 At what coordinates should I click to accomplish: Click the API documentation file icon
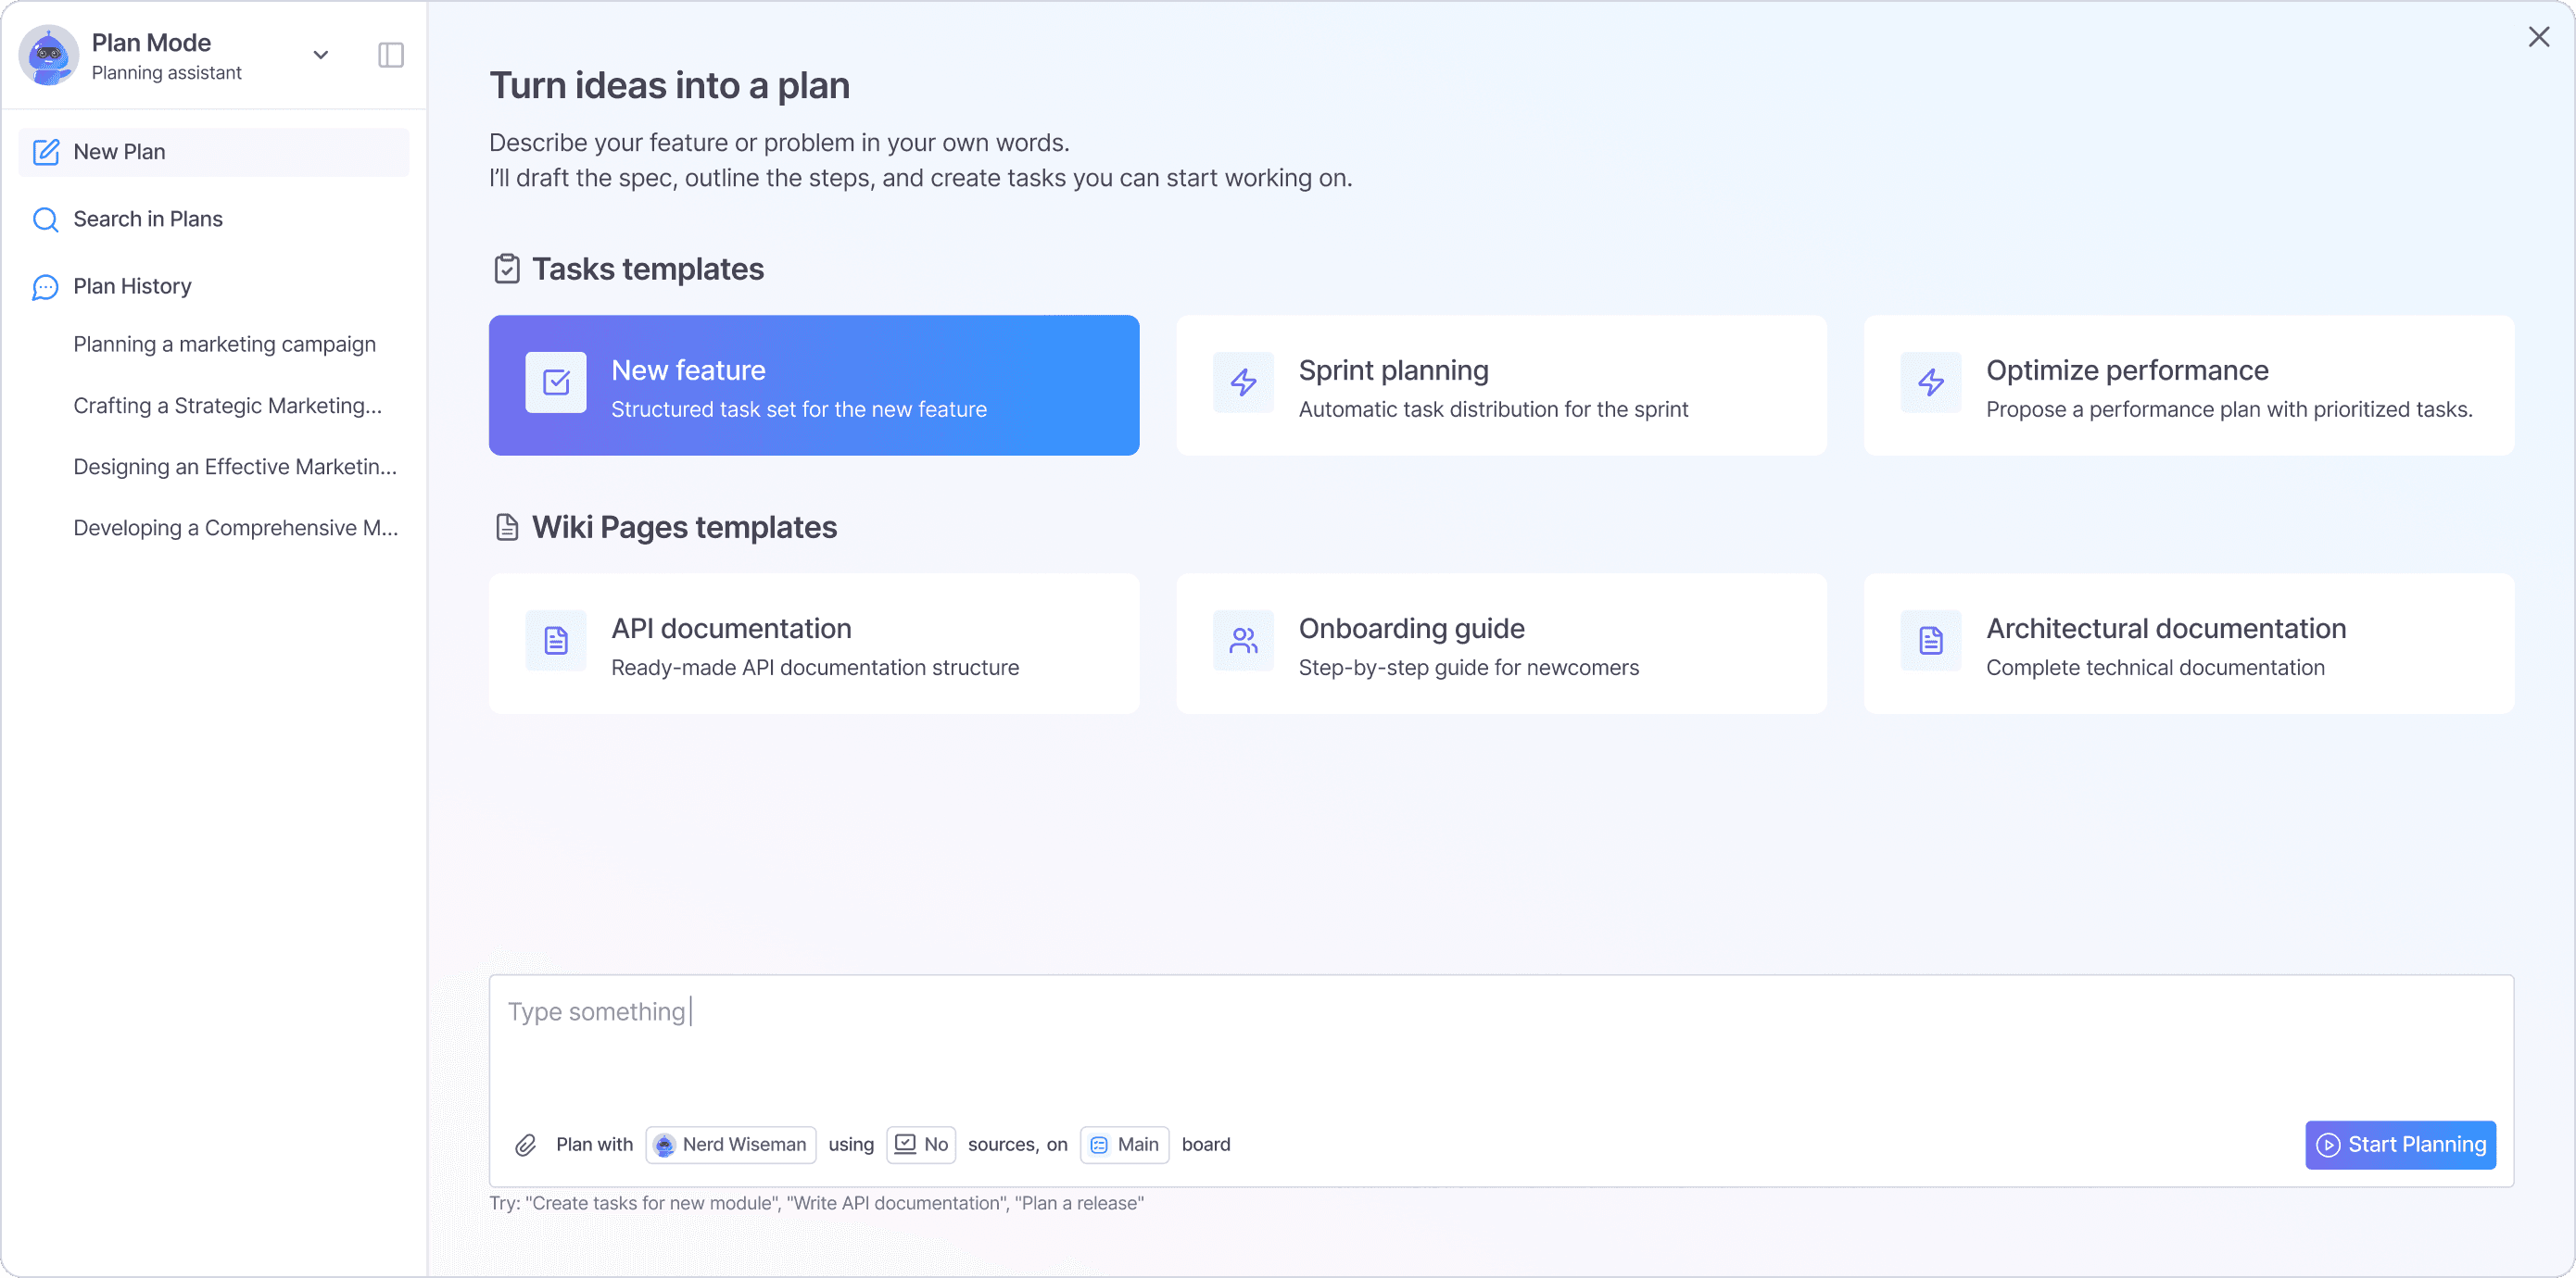[556, 641]
